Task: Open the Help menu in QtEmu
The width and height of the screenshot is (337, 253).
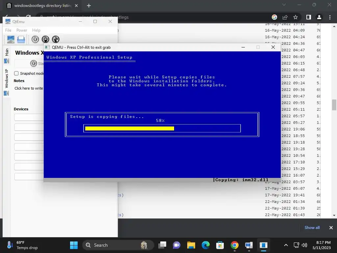Action: (36, 30)
